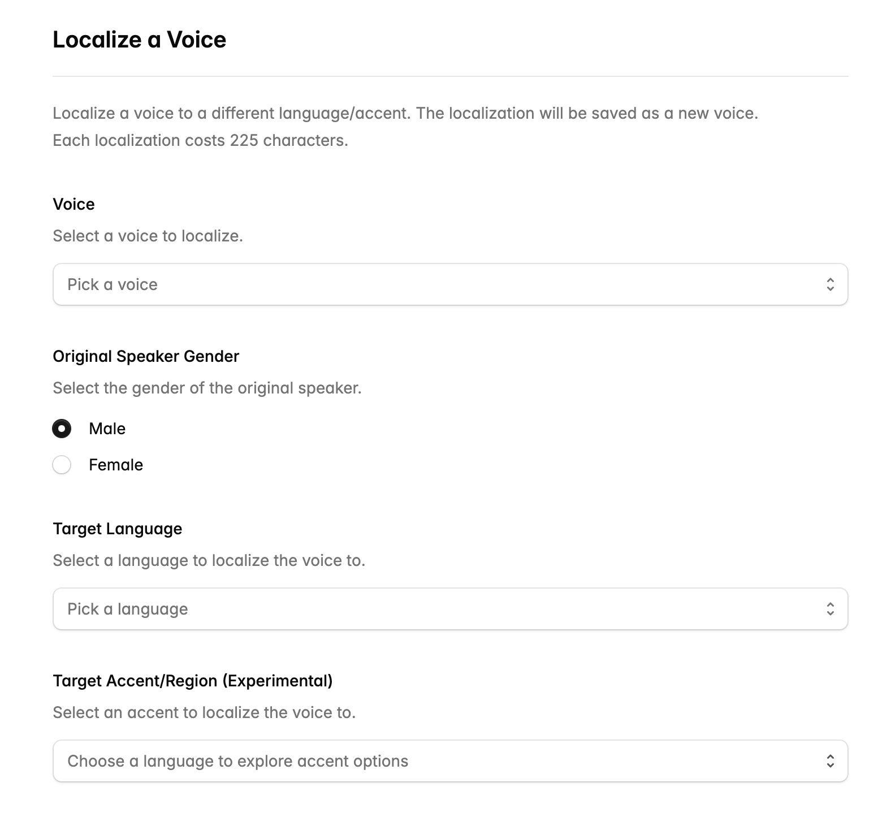Click the chevron icon in language picker
Image resolution: width=891 pixels, height=813 pixels.
pyautogui.click(x=829, y=609)
